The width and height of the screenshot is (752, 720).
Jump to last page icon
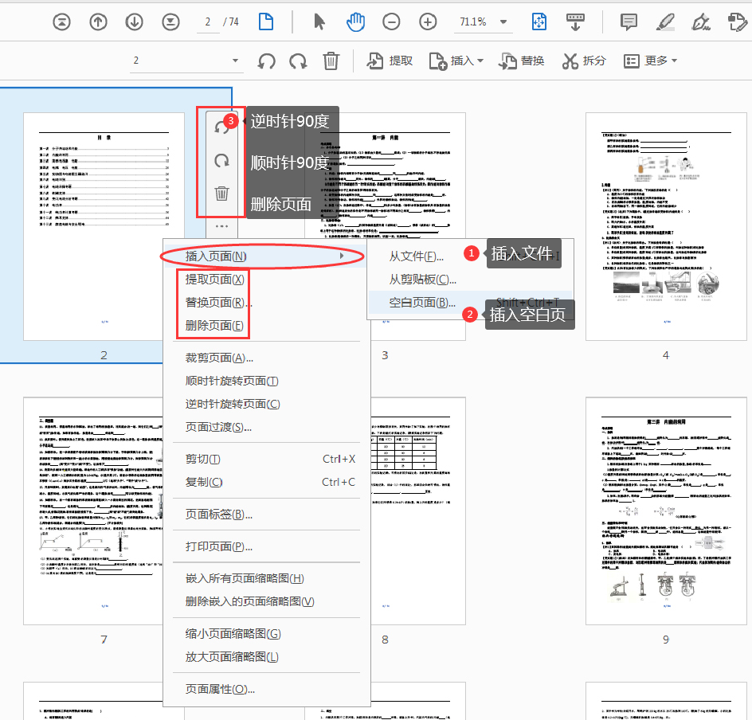point(170,22)
